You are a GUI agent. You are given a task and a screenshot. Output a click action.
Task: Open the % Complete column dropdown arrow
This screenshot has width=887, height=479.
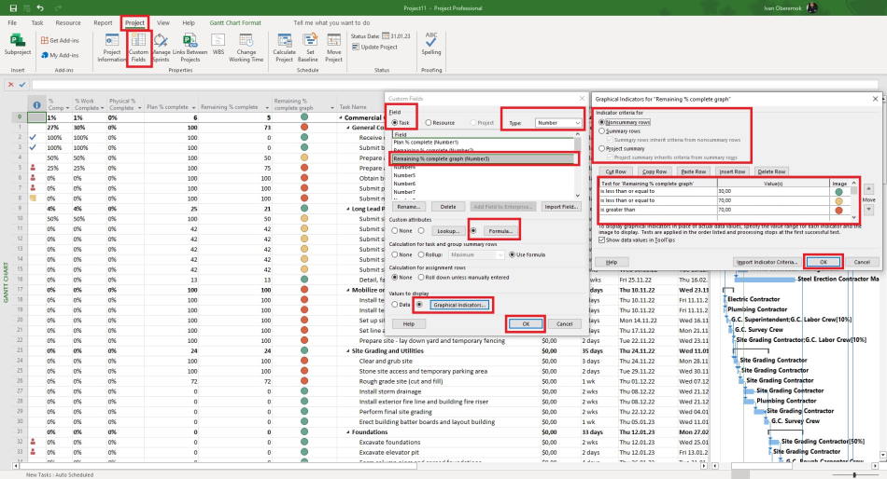click(67, 108)
